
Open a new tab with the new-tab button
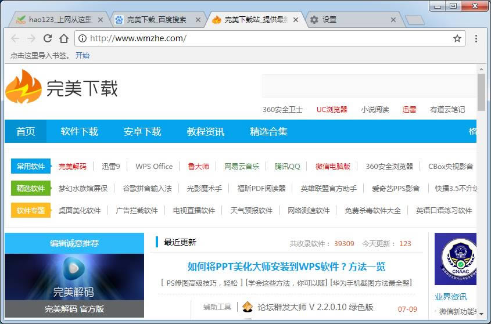click(x=414, y=20)
